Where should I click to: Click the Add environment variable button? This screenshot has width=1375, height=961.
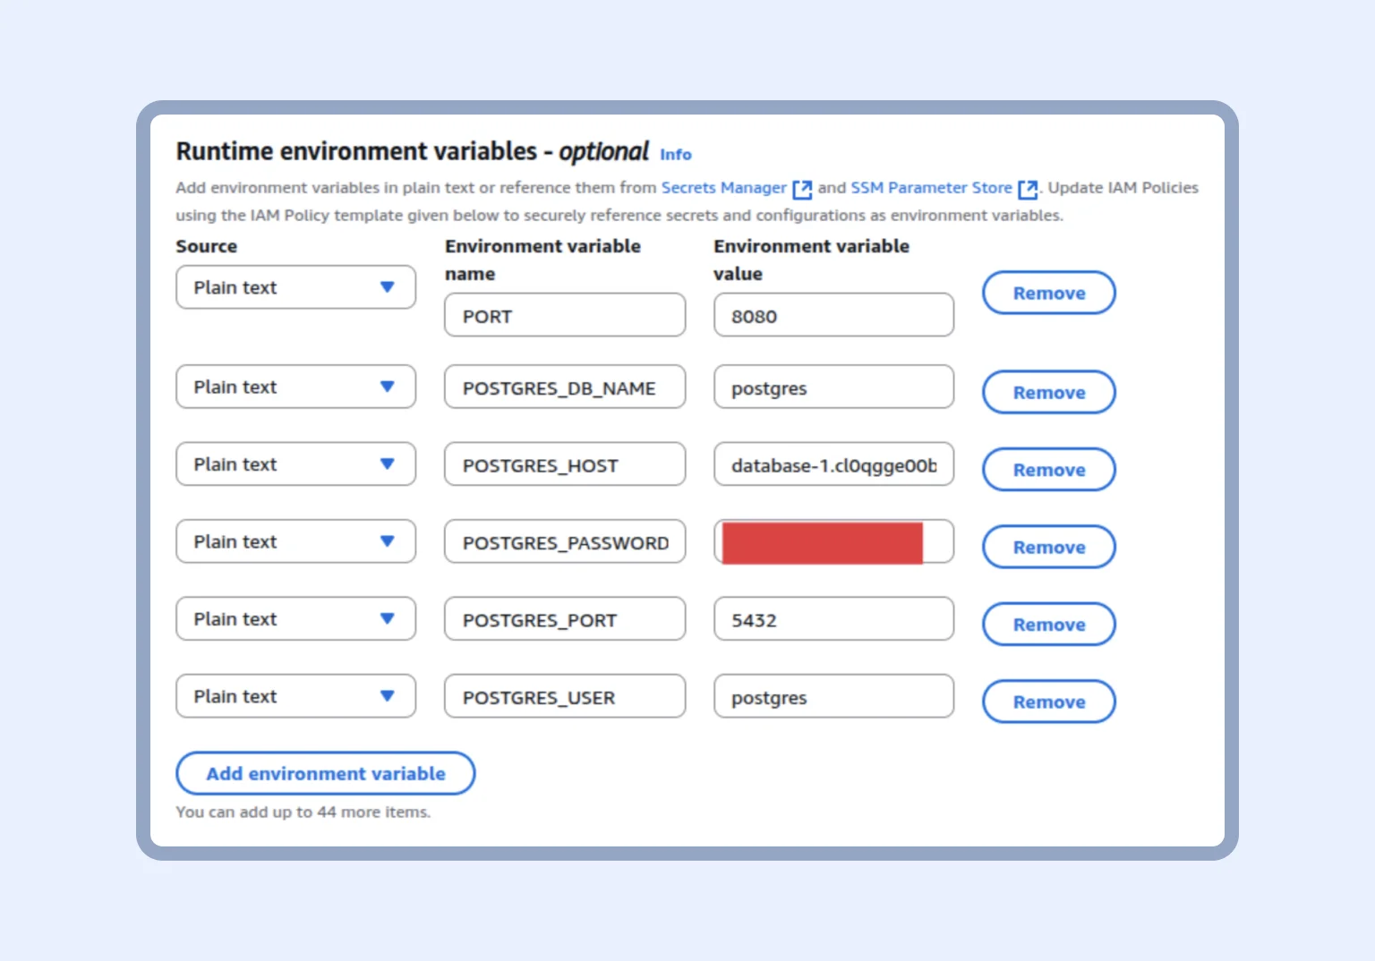(325, 773)
